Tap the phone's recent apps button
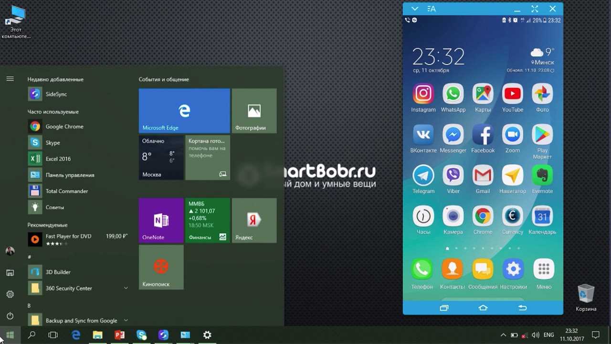Image resolution: width=611 pixels, height=344 pixels. pyautogui.click(x=444, y=308)
